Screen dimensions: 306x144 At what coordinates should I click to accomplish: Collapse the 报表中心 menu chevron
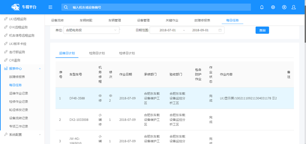[x=40, y=69]
